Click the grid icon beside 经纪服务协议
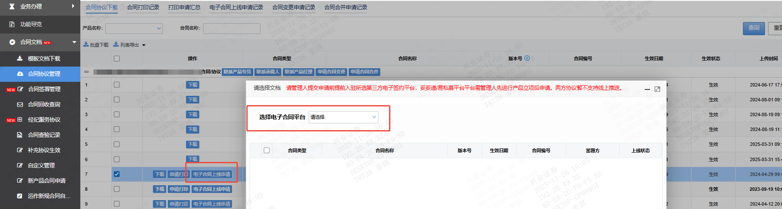This screenshot has height=209, width=782. point(20,120)
